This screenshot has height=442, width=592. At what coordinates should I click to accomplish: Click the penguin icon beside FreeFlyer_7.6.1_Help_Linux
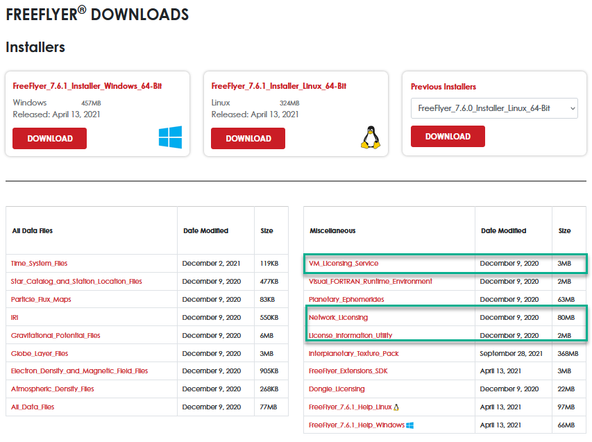396,407
